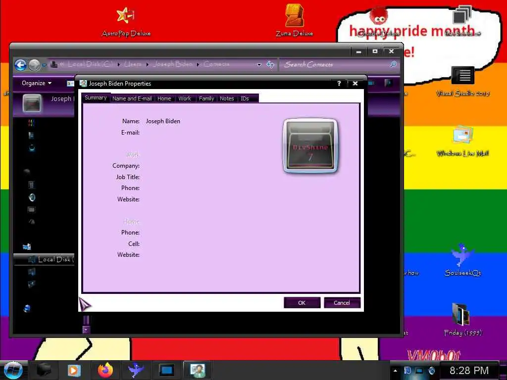Image resolution: width=507 pixels, height=380 pixels.
Task: Switch to contacts window in taskbar
Action: coord(197,370)
